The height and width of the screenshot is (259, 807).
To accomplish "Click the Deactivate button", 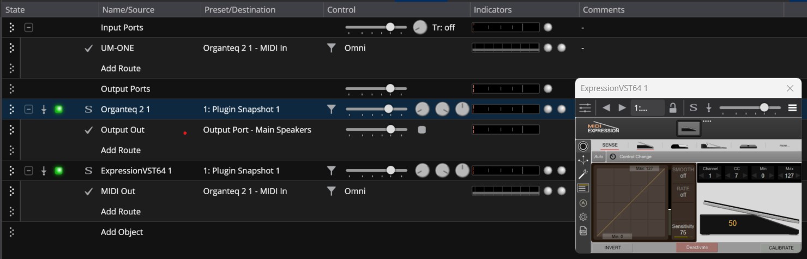I will tap(697, 248).
